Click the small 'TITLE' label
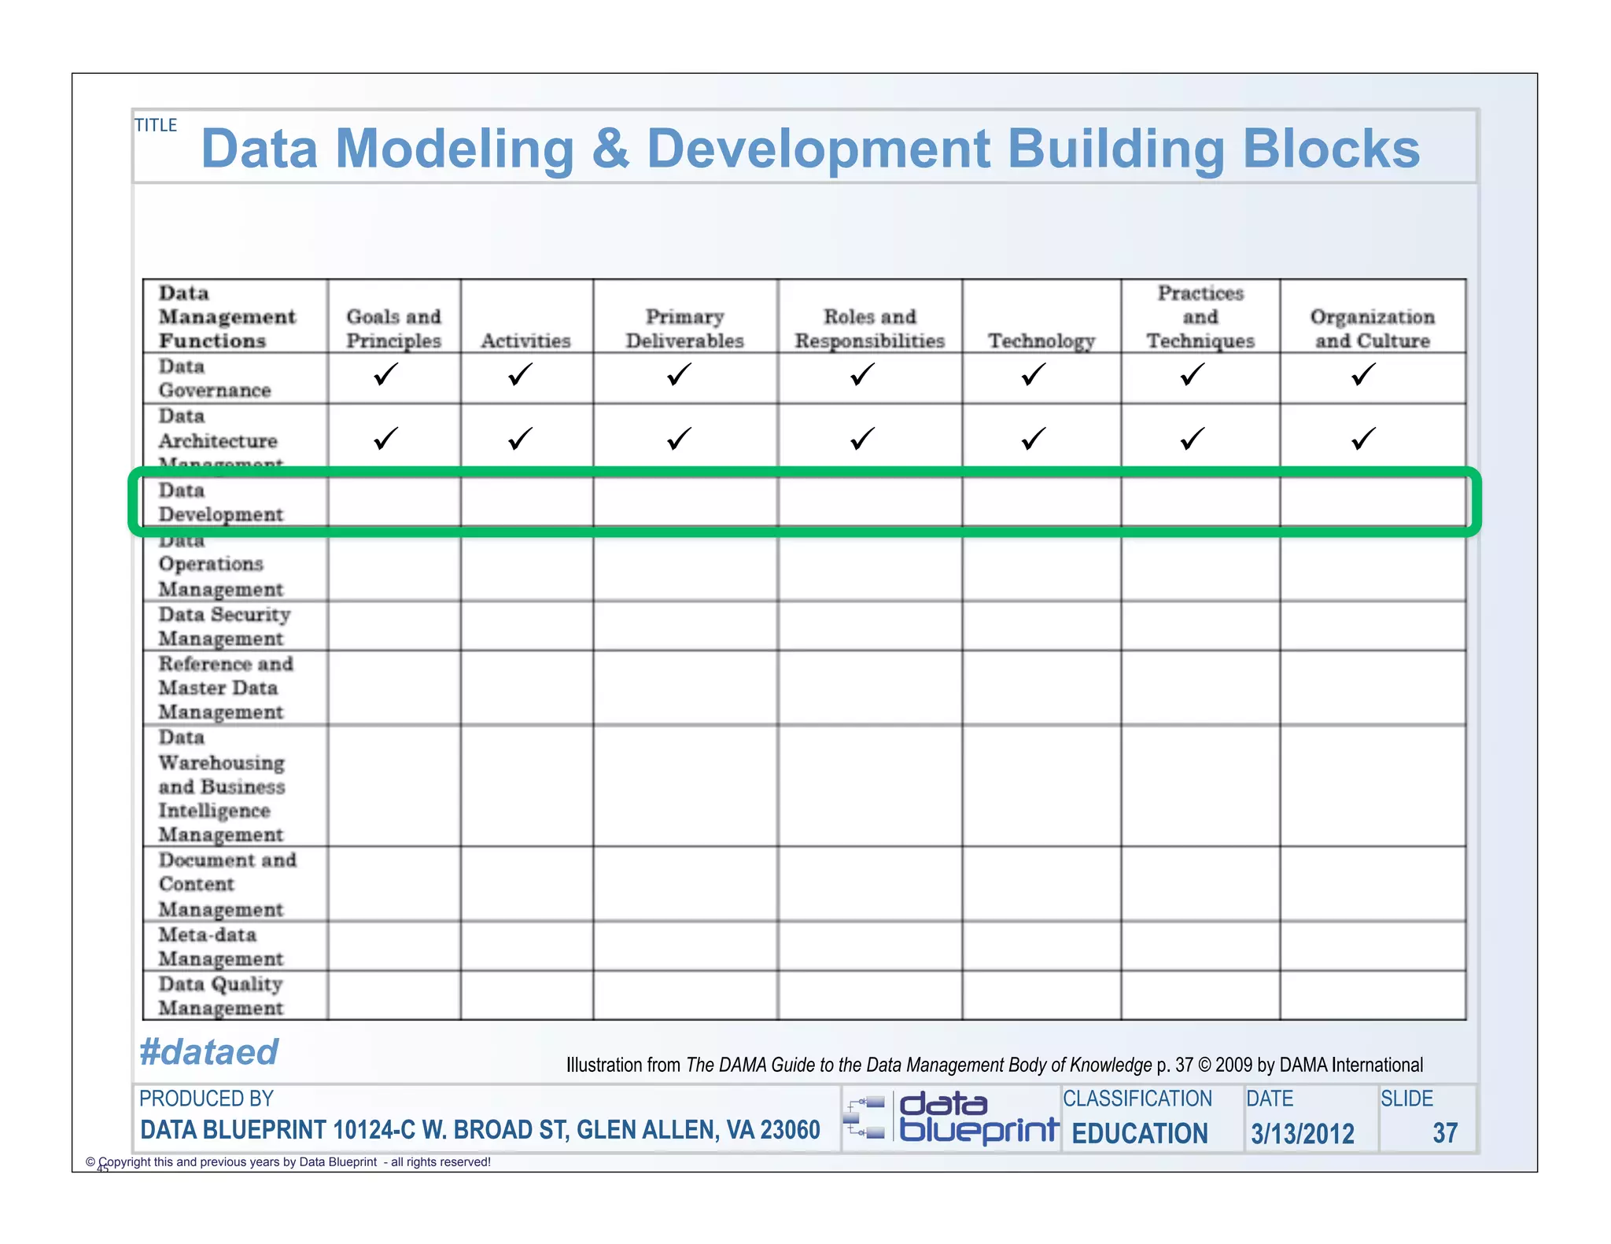The height and width of the screenshot is (1244, 1611). point(156,125)
